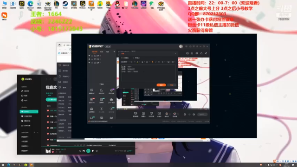Open 我喜欢 in QQ Music sidebar
The height and width of the screenshot is (167, 297).
29,112
